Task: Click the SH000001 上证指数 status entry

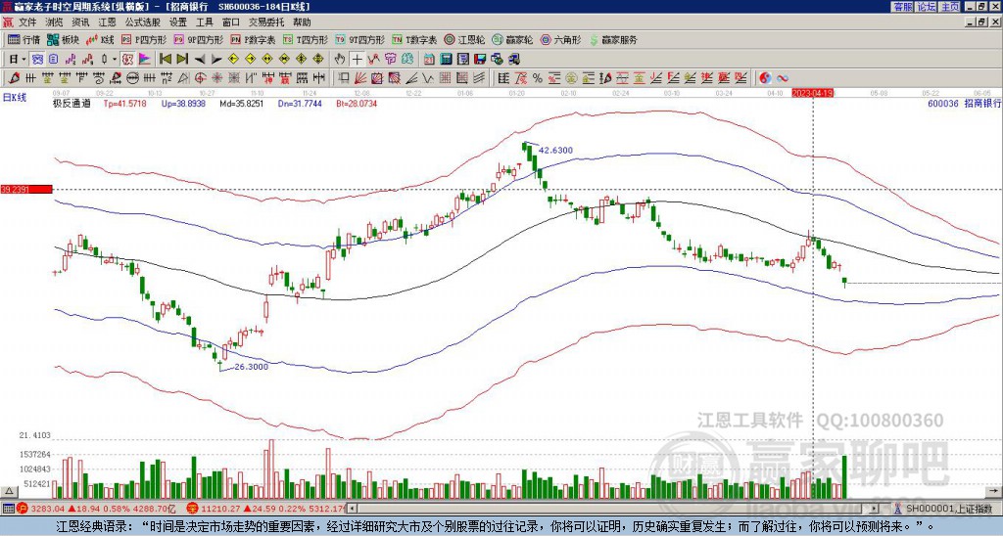Action: (949, 509)
